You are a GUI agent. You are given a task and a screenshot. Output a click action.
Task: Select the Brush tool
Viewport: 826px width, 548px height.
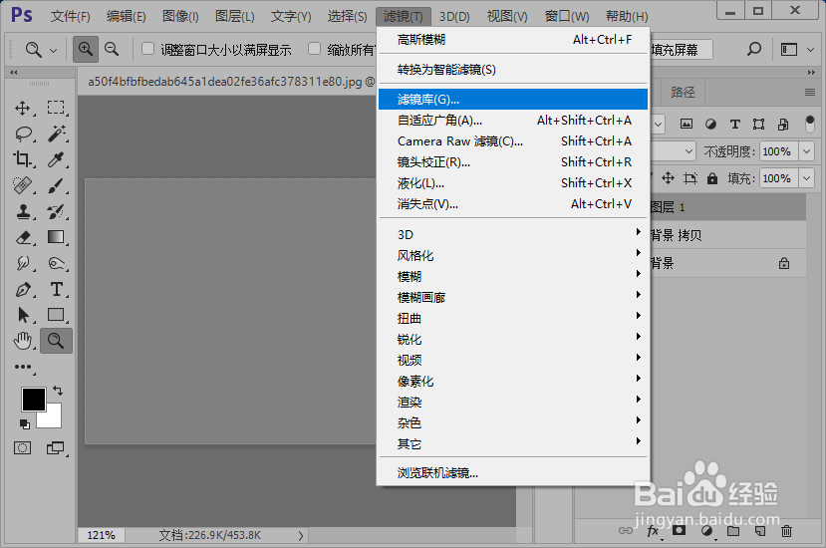click(56, 185)
